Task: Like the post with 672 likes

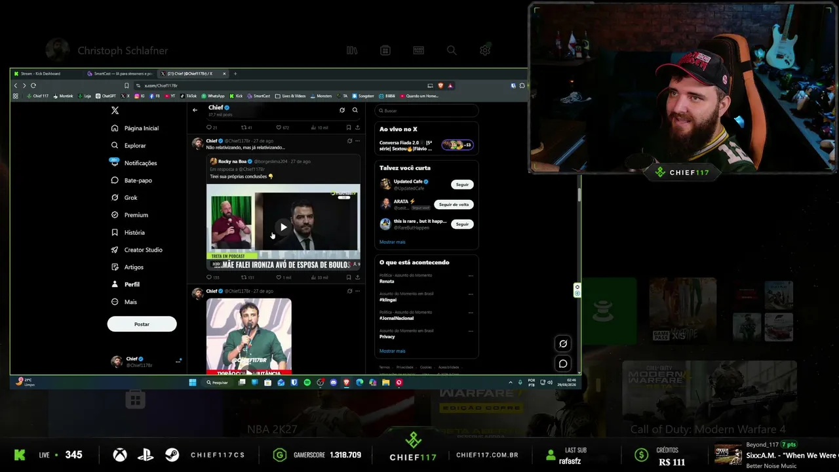Action: point(283,128)
